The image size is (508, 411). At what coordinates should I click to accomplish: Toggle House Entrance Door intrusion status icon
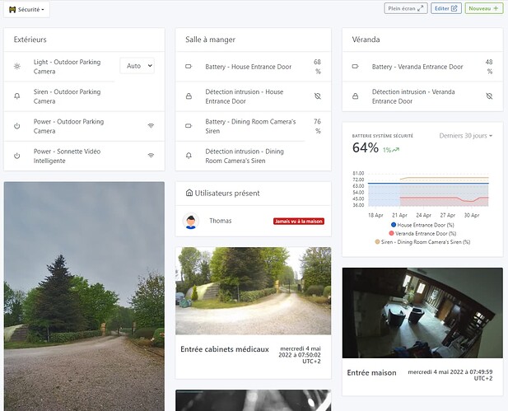pos(317,96)
